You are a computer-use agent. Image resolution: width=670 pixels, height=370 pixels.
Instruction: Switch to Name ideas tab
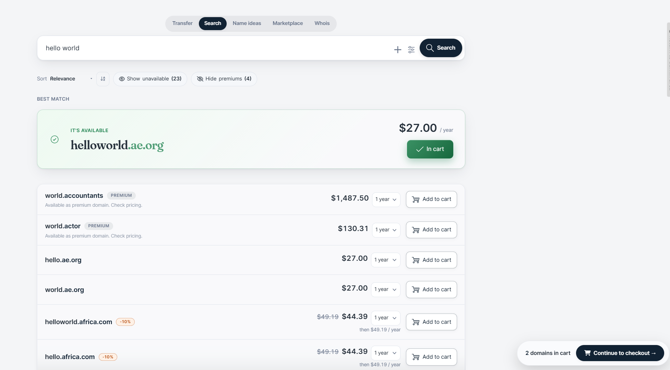(x=247, y=23)
